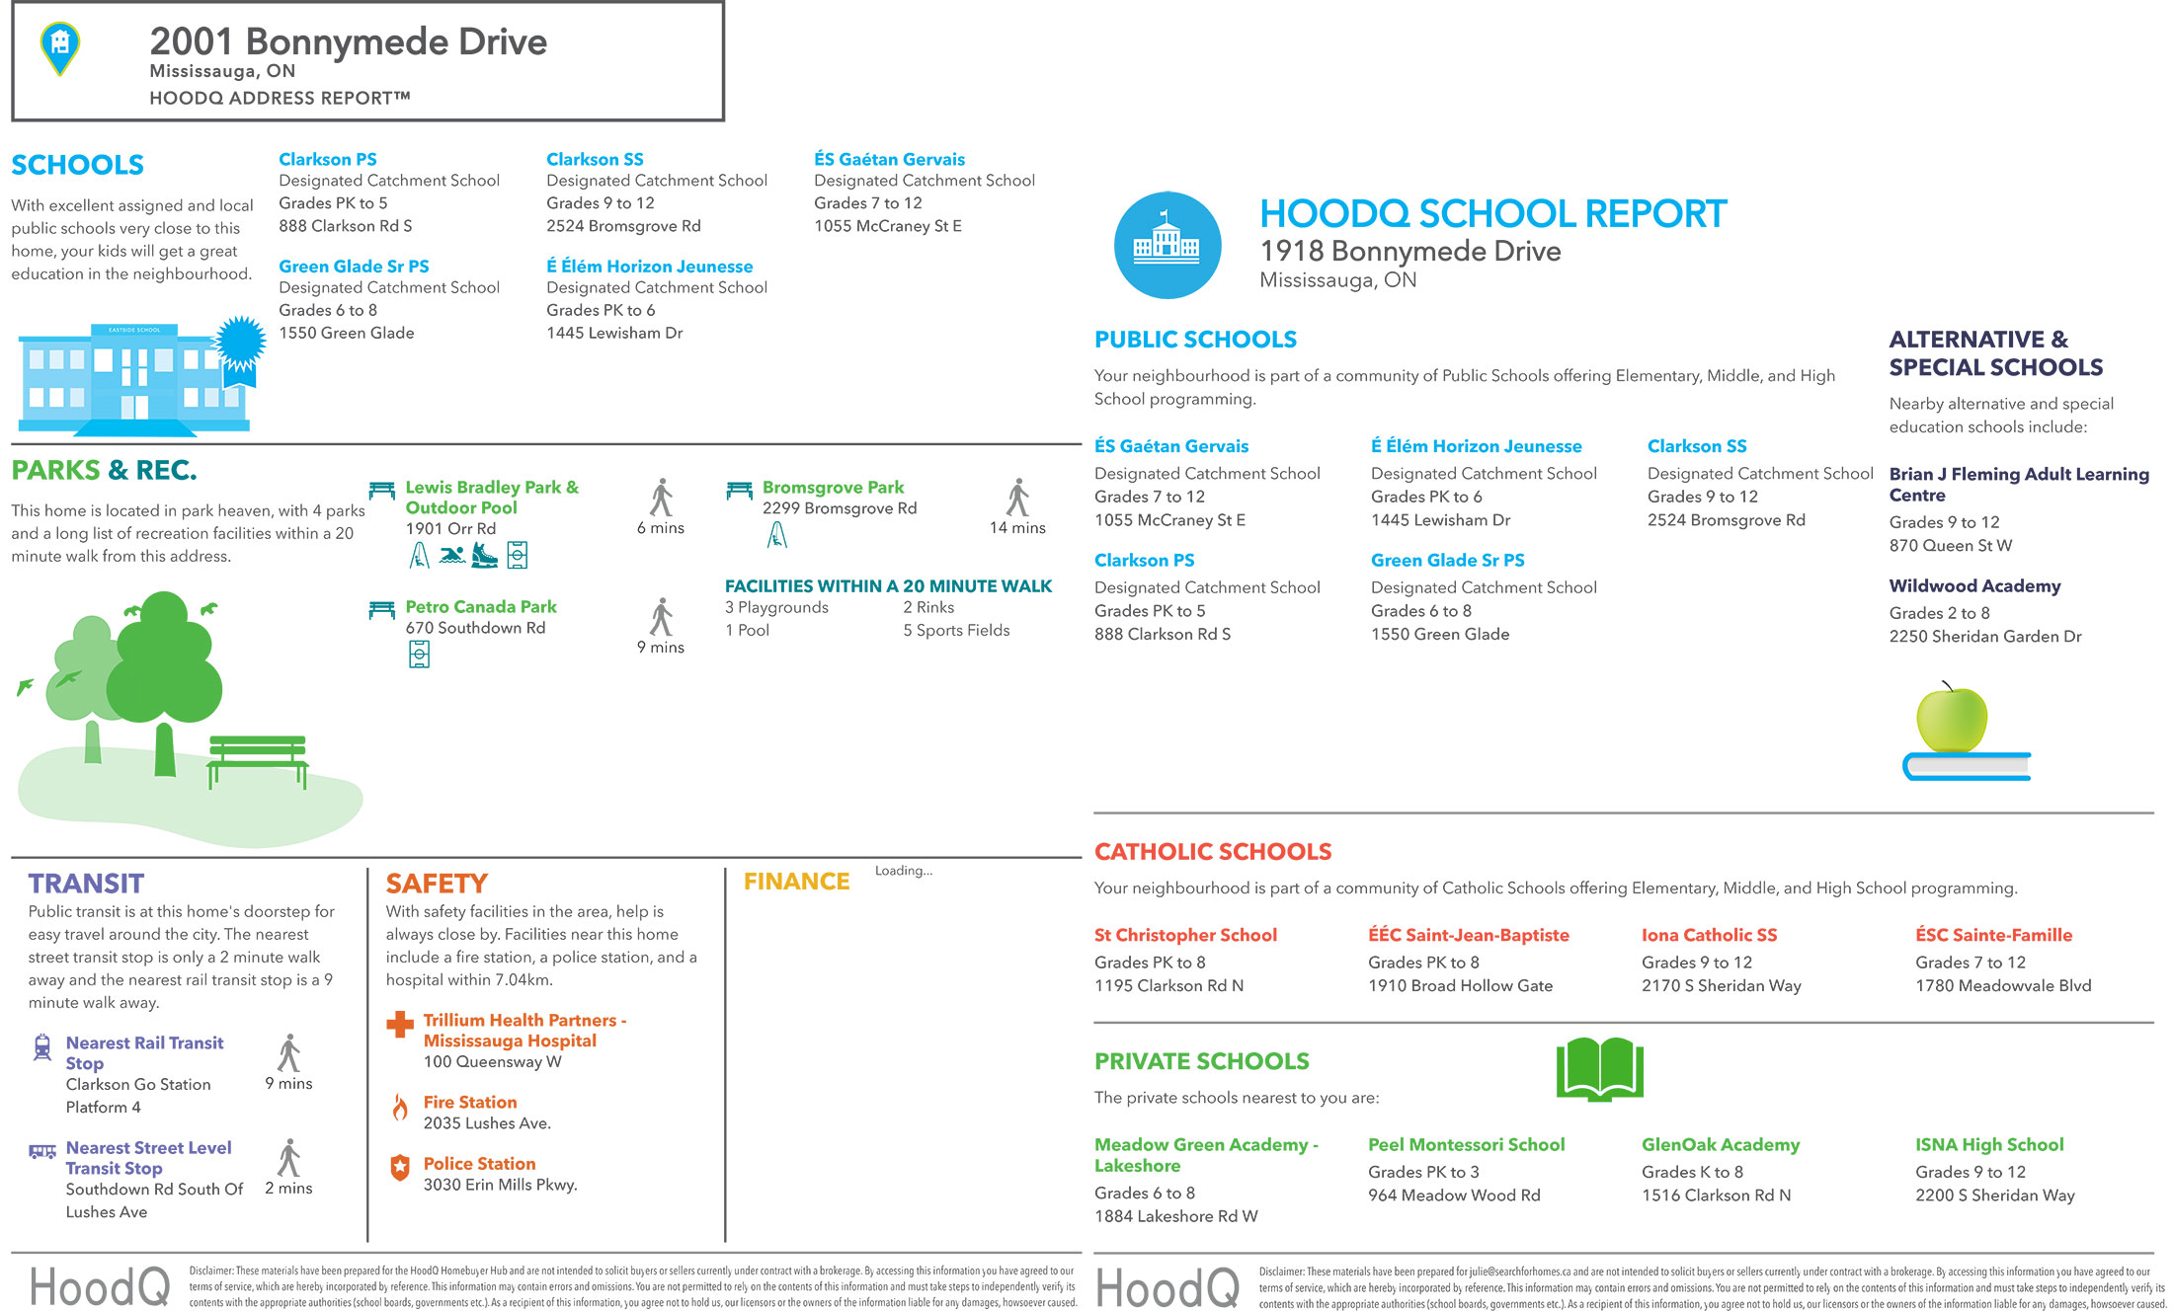Click the walking icon above 14 mins
The height and width of the screenshot is (1311, 2173).
pyautogui.click(x=1017, y=498)
